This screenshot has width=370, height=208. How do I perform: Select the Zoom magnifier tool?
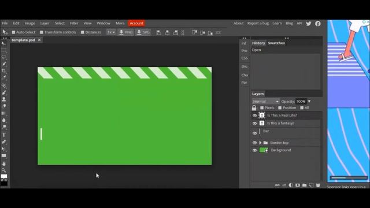pos(3,170)
